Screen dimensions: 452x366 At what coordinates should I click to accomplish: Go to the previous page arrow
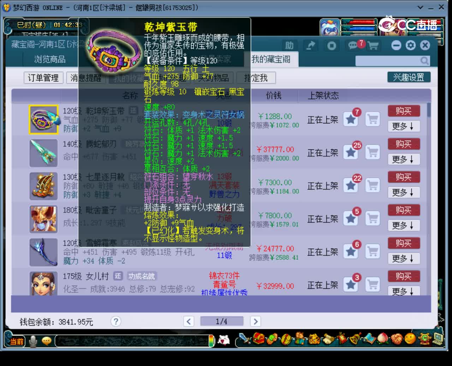coord(189,321)
